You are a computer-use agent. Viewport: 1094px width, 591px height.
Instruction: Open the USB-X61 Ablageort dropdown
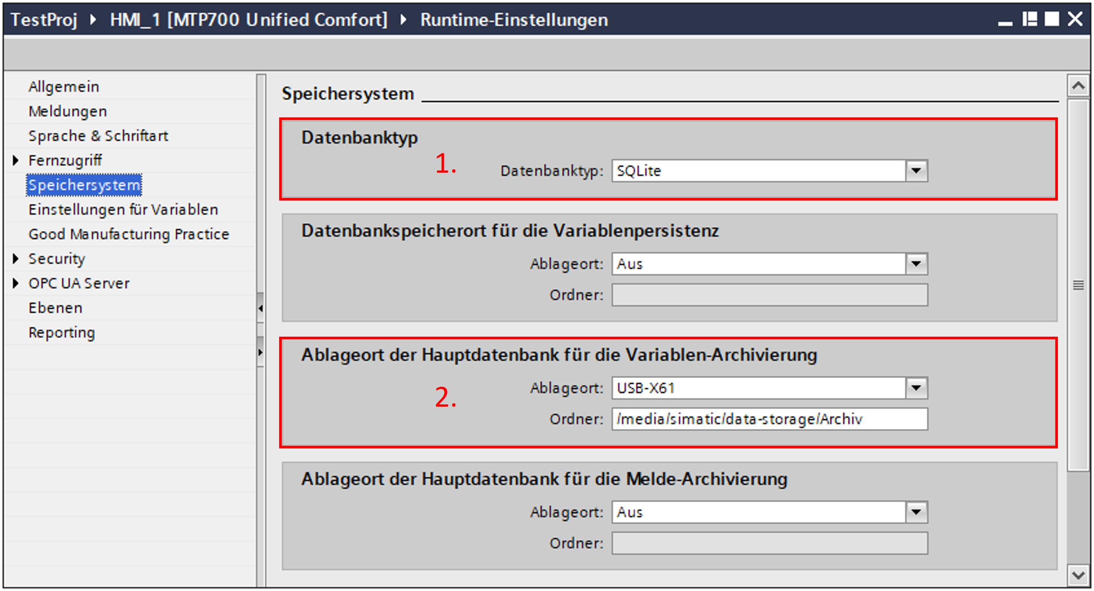pyautogui.click(x=916, y=387)
